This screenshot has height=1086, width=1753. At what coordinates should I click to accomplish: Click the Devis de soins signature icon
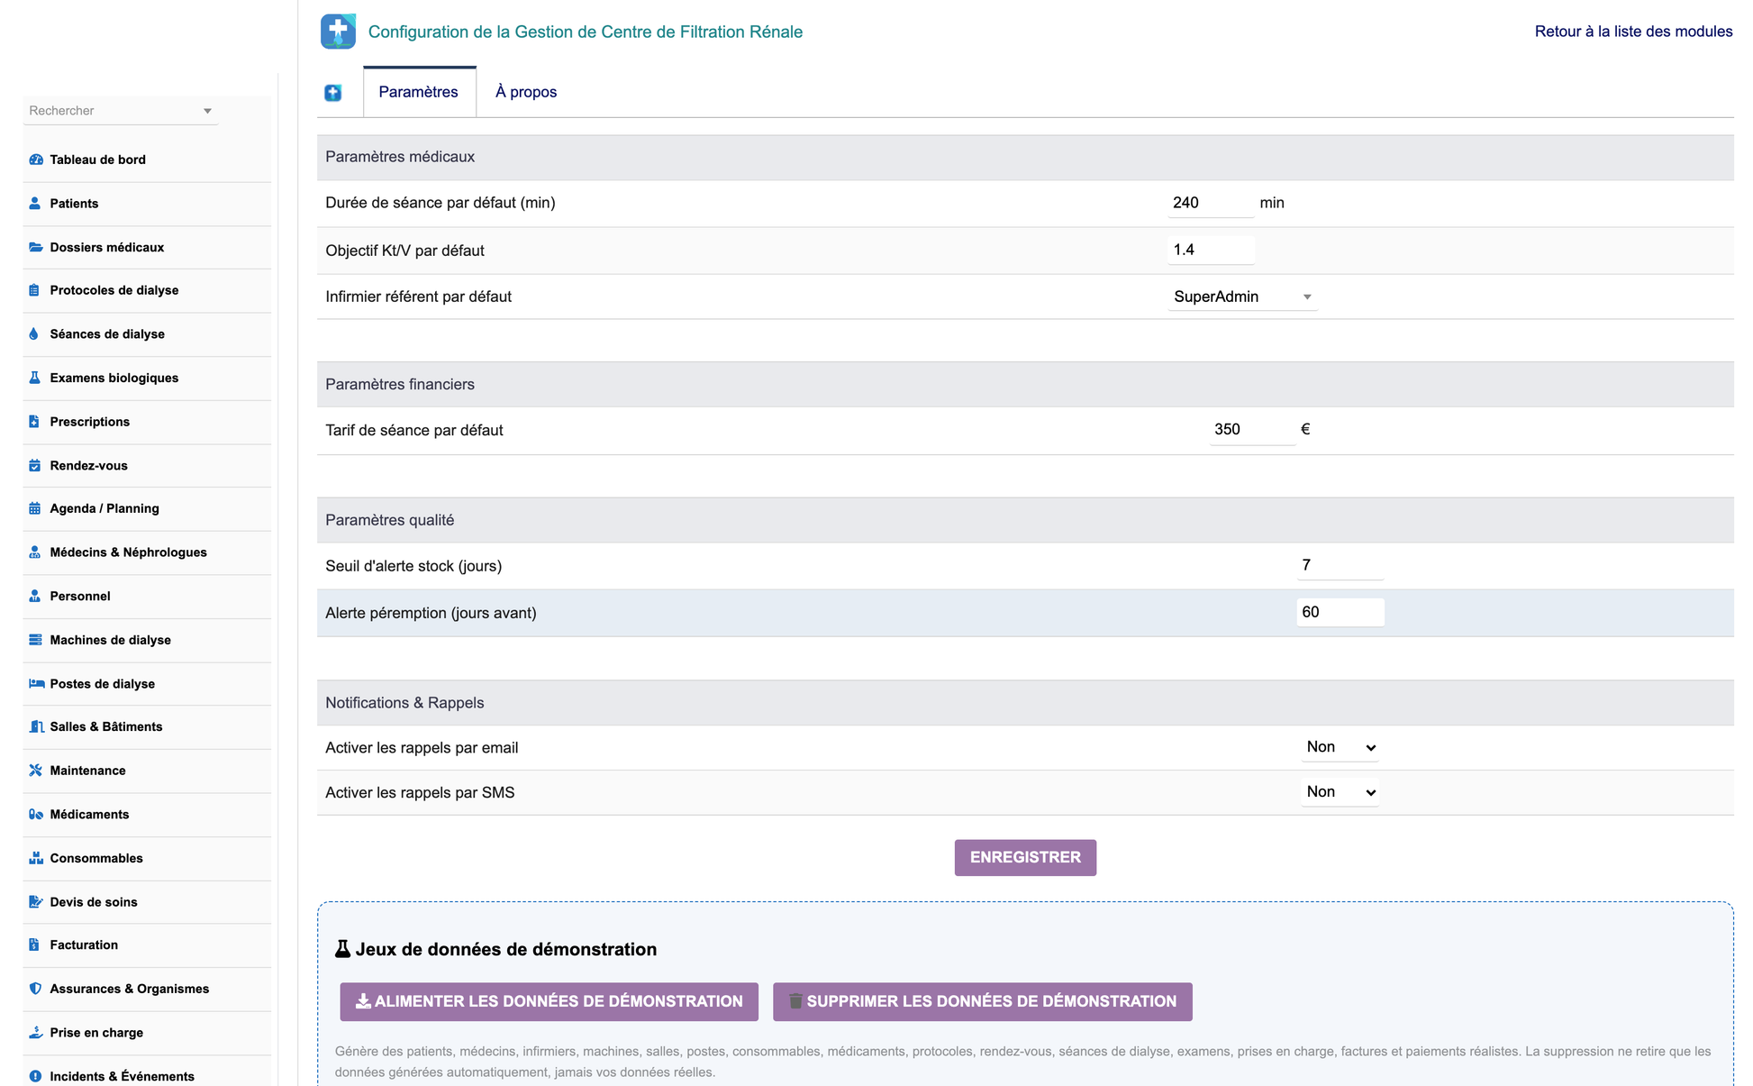(x=36, y=902)
